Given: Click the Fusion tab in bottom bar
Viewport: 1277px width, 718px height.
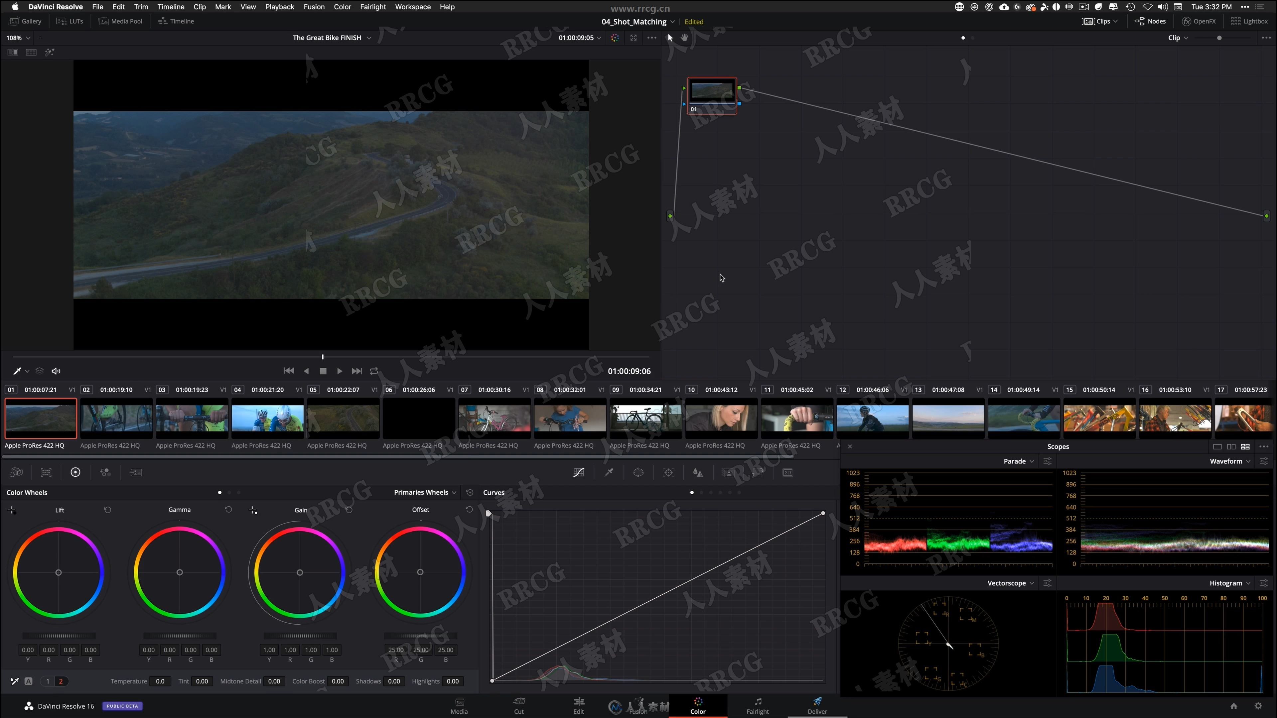Looking at the screenshot, I should (x=638, y=706).
